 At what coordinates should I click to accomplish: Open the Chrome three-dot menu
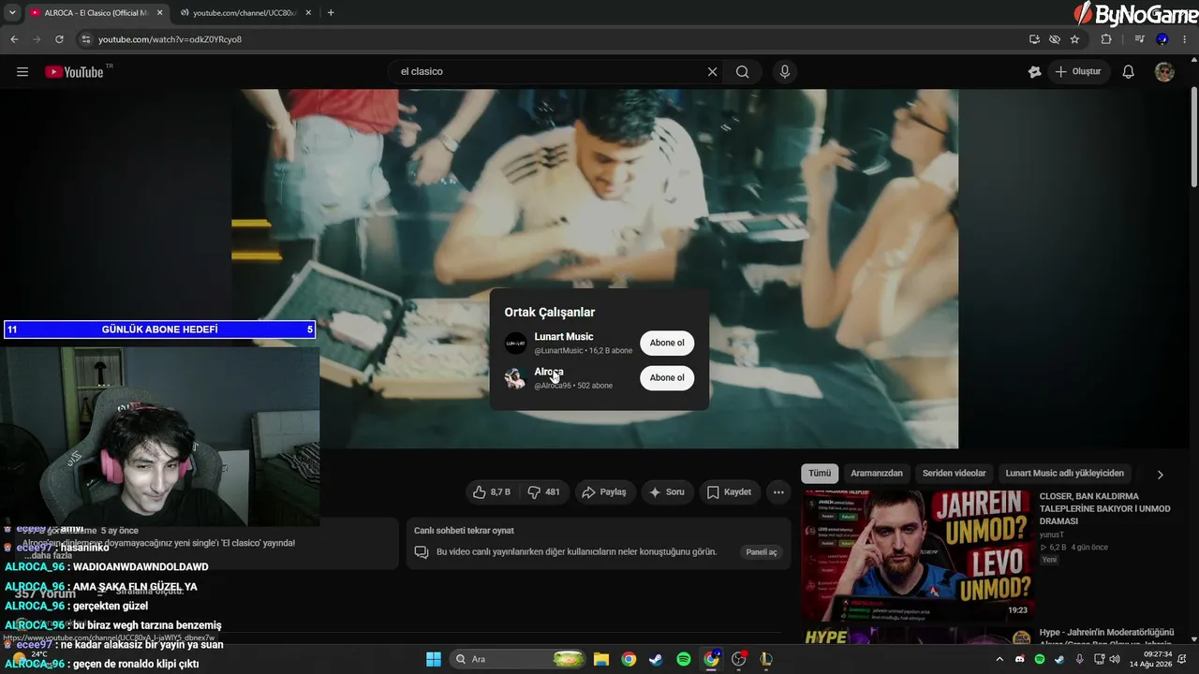[1184, 39]
